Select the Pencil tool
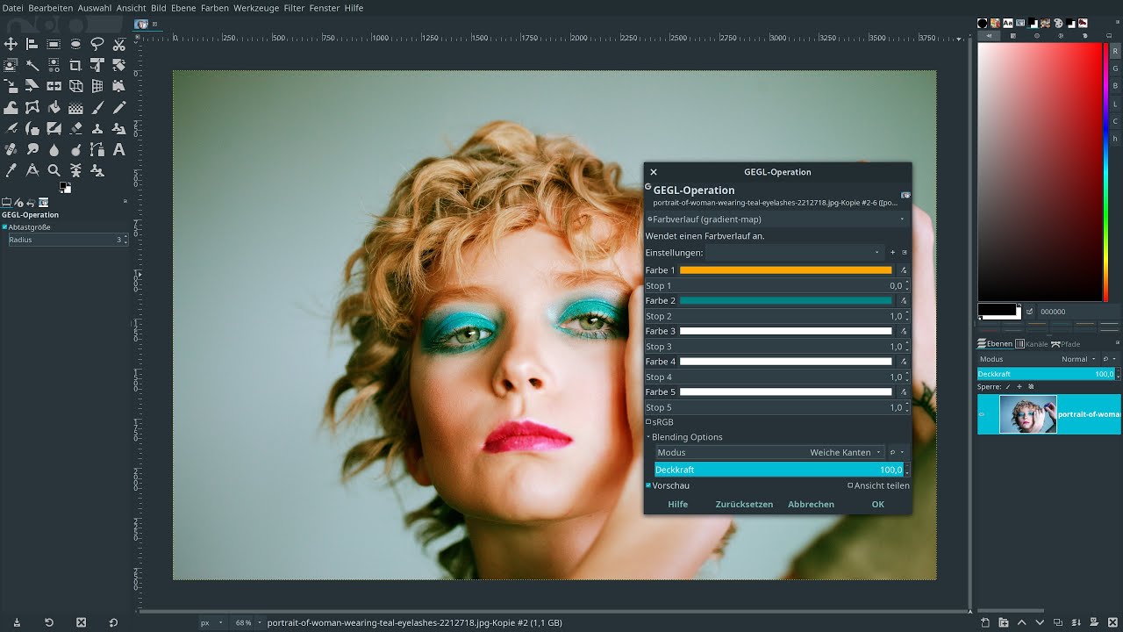The image size is (1123, 632). (x=119, y=107)
